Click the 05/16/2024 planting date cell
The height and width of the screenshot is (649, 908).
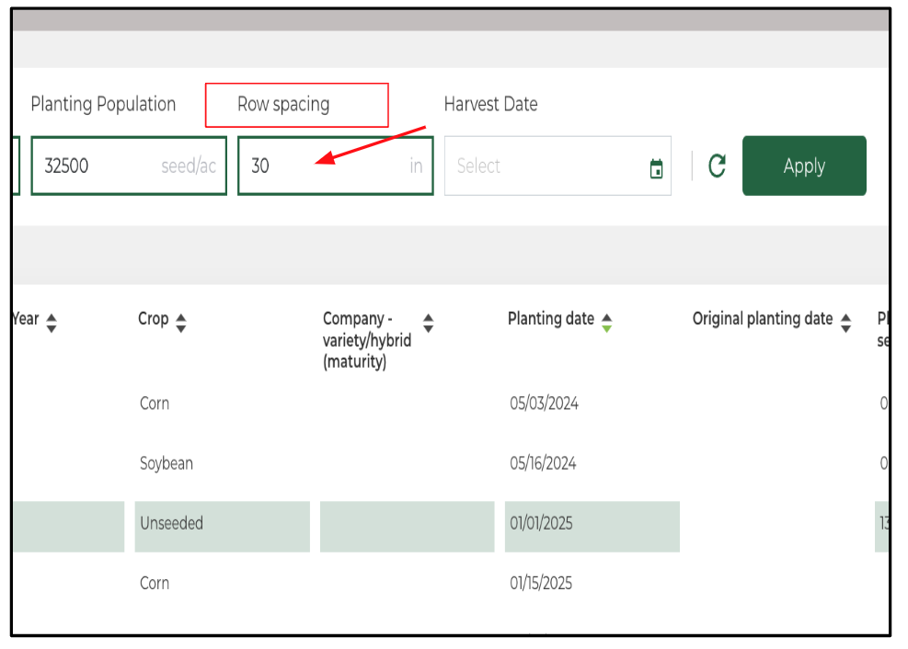click(x=543, y=463)
